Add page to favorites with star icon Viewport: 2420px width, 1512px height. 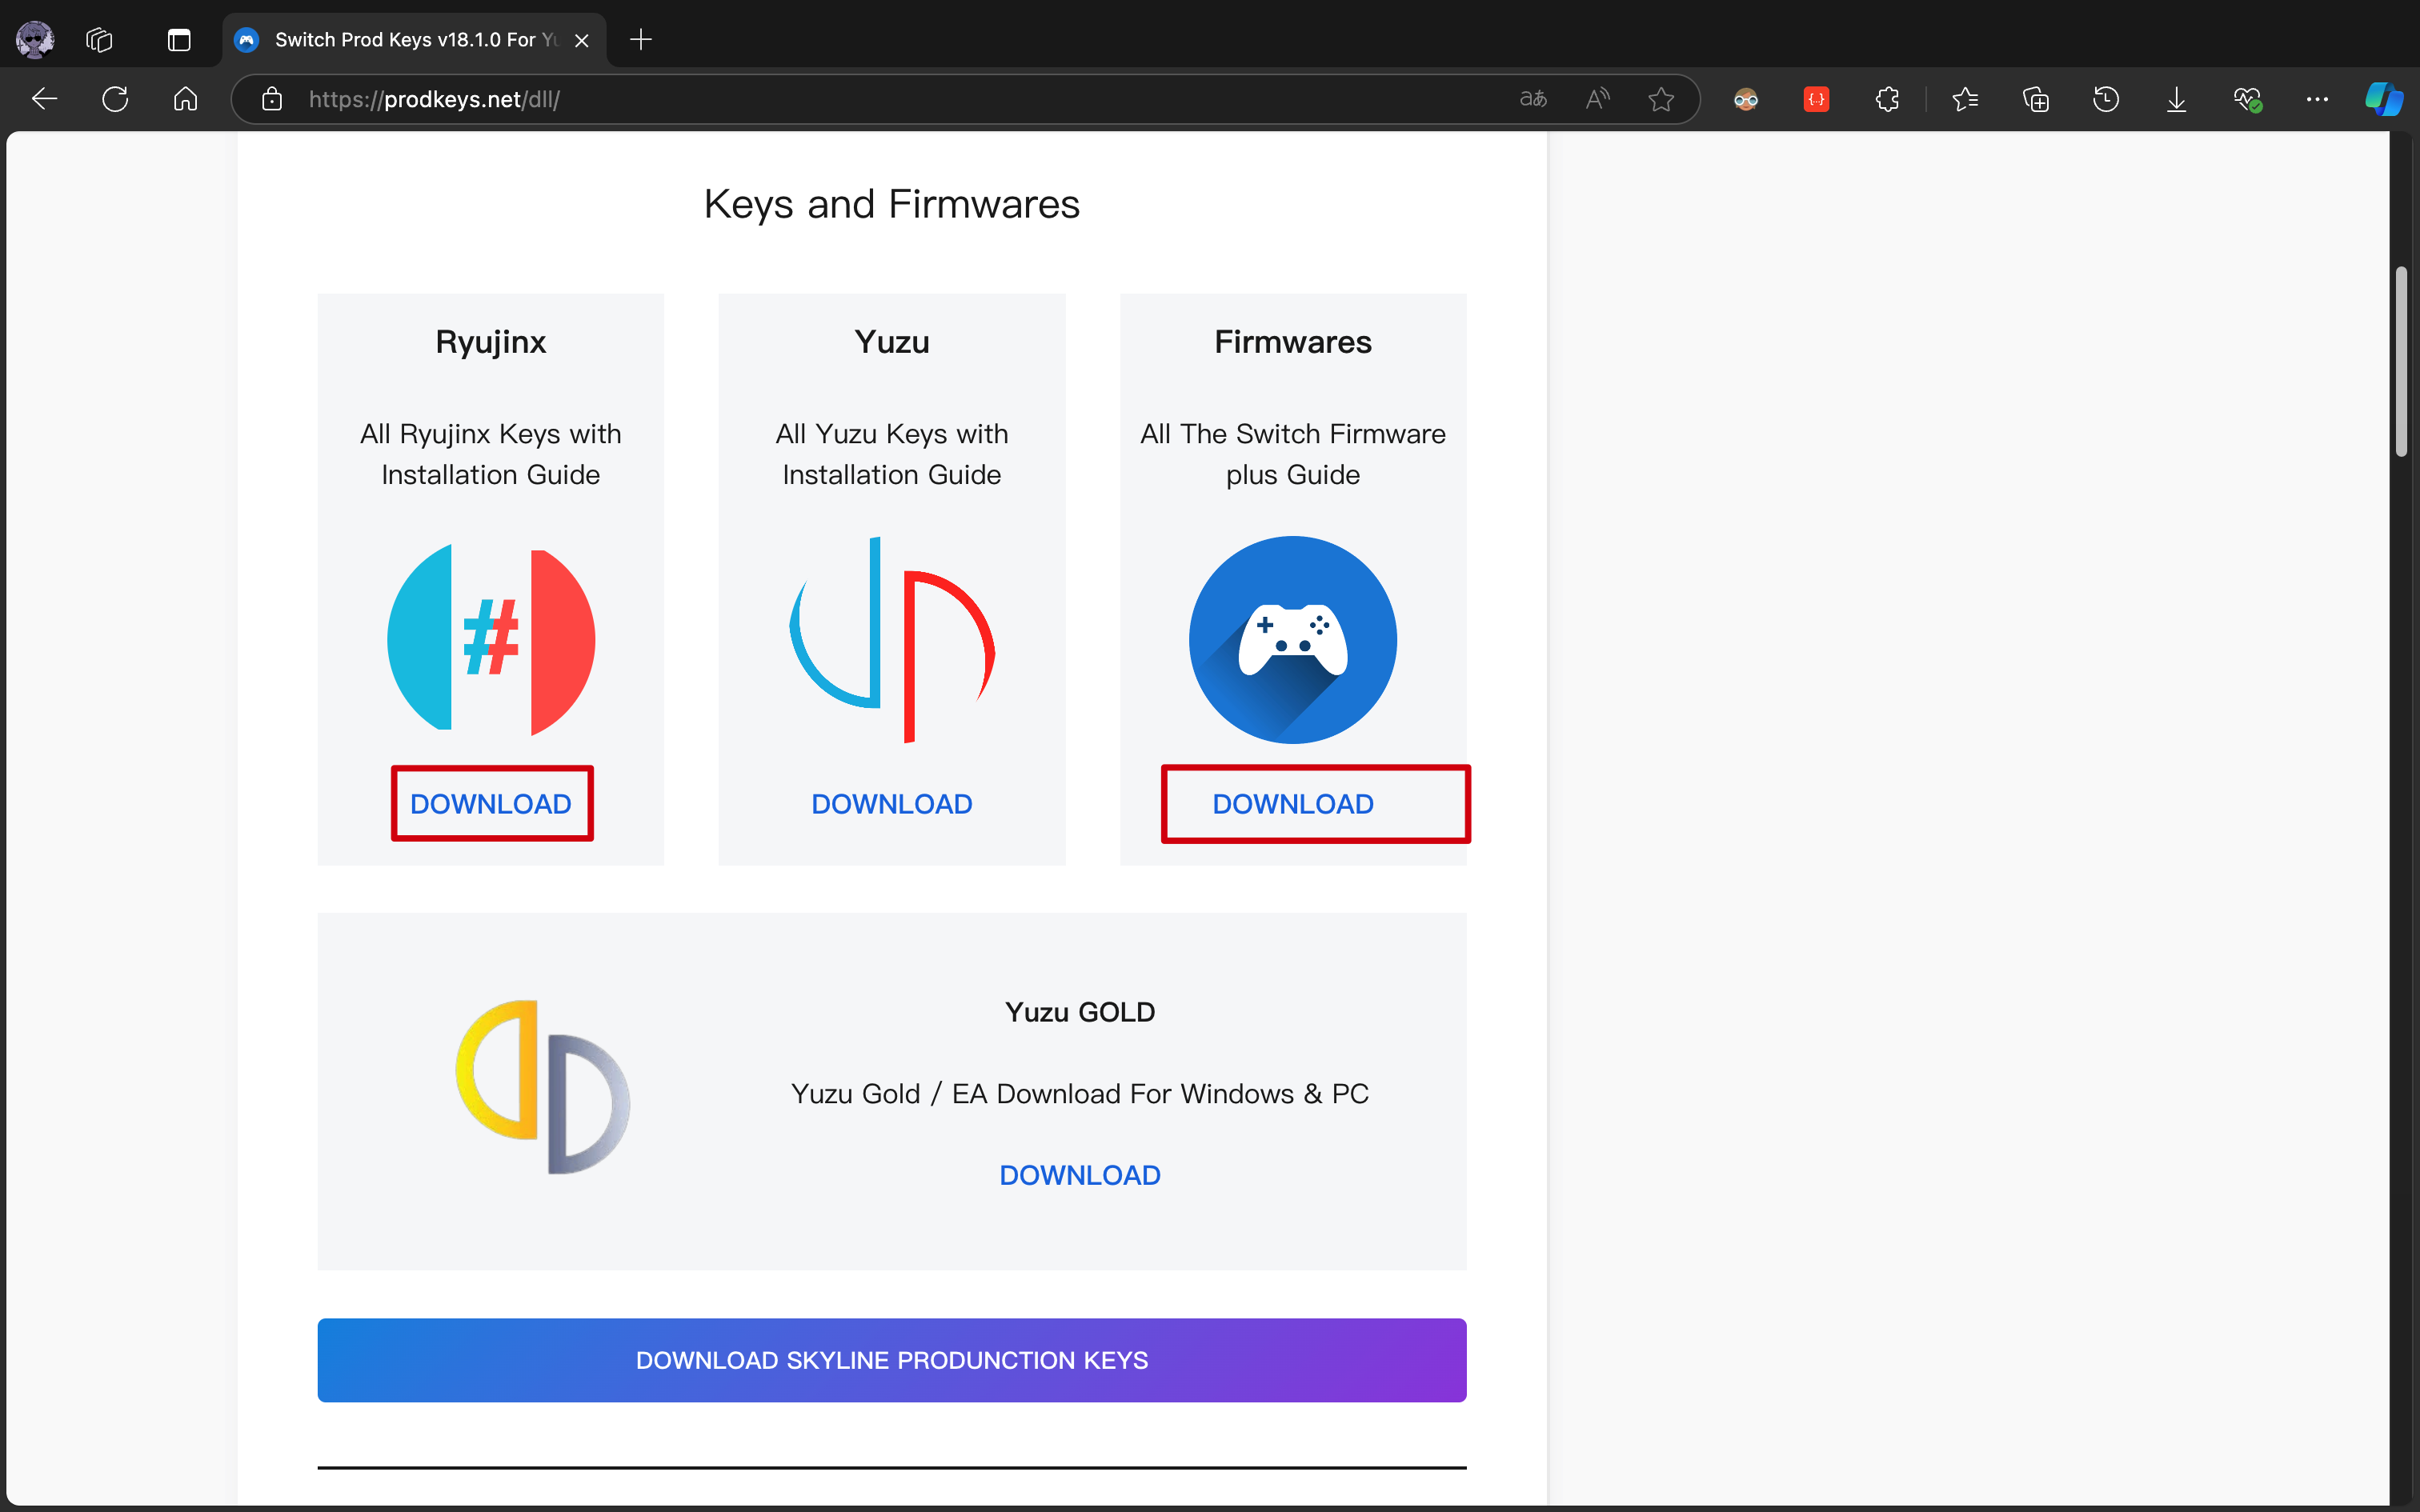[1660, 99]
